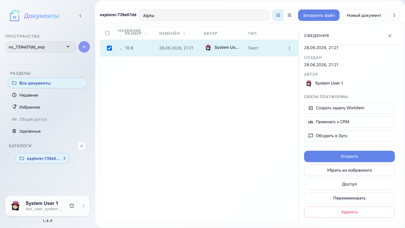Open the Все документы section
Viewport: 405px width, 228px height.
47,83
